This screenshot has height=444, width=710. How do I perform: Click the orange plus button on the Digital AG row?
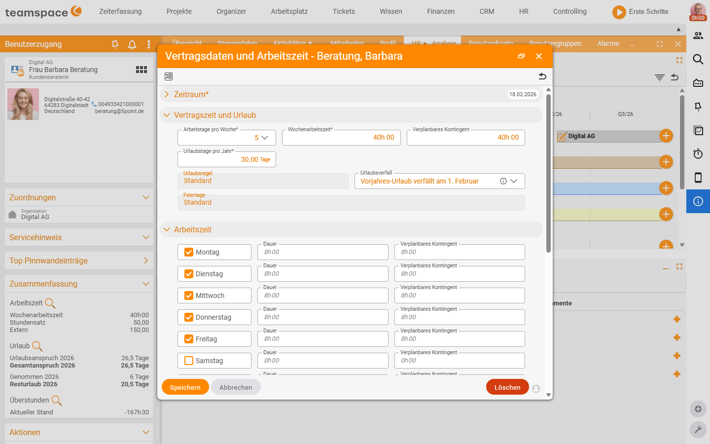point(666,136)
